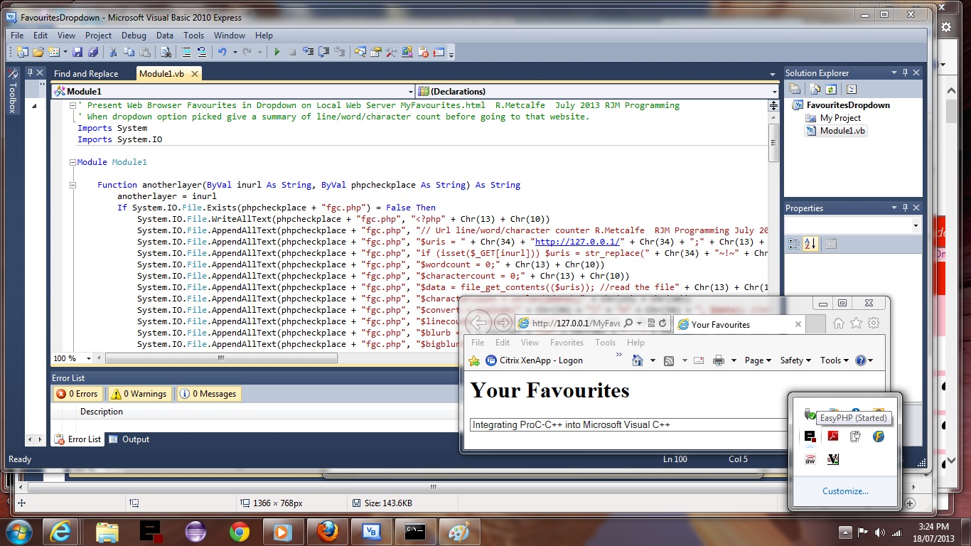This screenshot has width=971, height=546.
Task: Open the Solution Explorer toolbar icon
Action: [360, 52]
